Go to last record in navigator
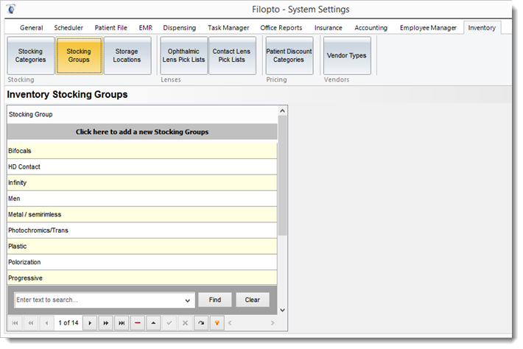523x349 pixels. tap(122, 323)
